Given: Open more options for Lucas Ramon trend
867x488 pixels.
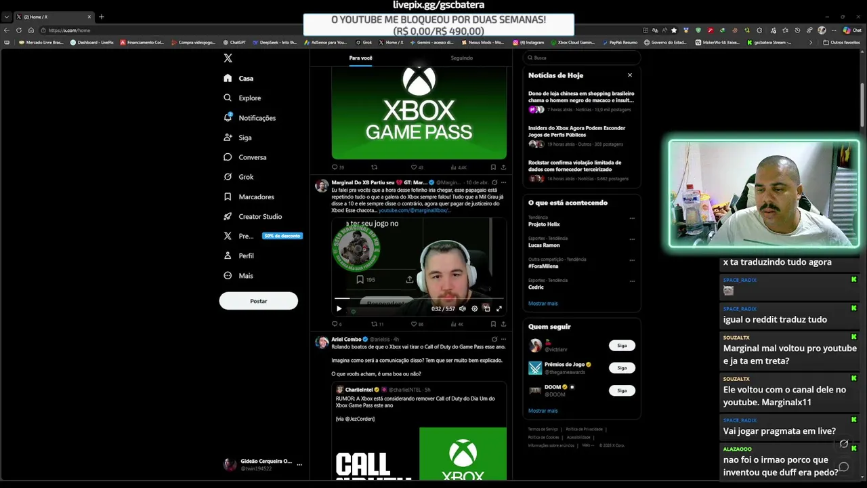Looking at the screenshot, I should click(x=632, y=239).
